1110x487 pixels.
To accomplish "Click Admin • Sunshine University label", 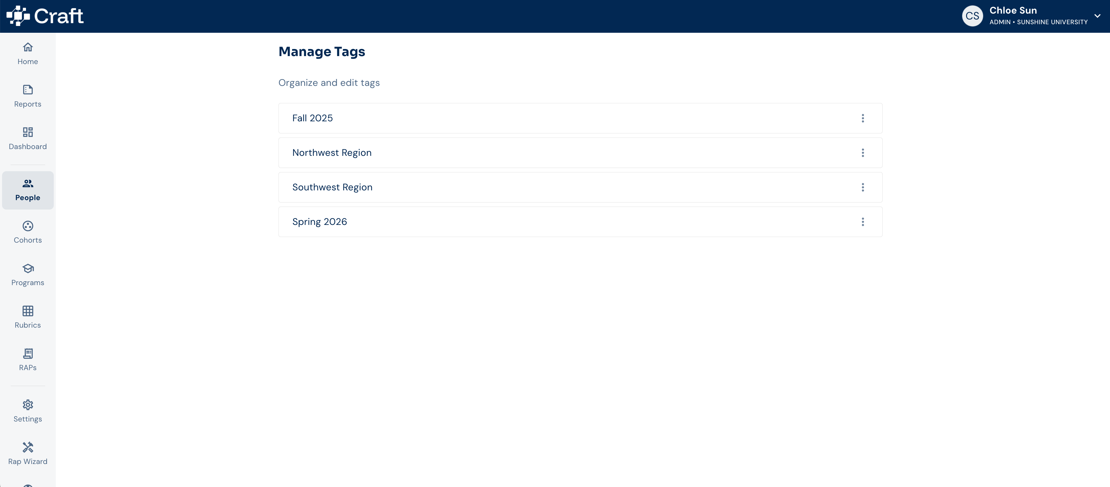I will pyautogui.click(x=1038, y=22).
